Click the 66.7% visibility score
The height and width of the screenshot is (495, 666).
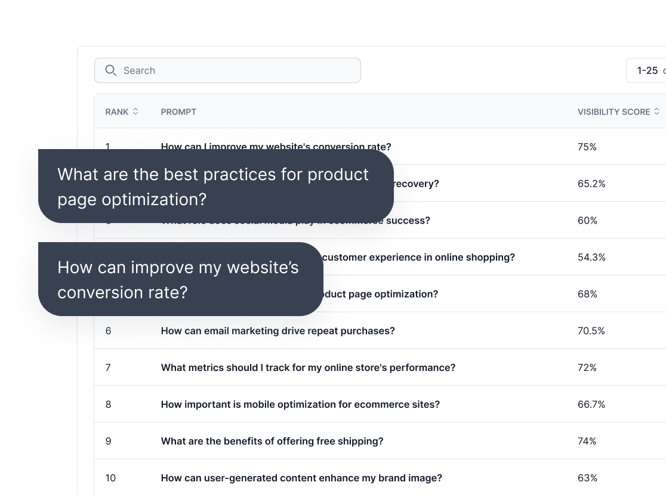[591, 404]
